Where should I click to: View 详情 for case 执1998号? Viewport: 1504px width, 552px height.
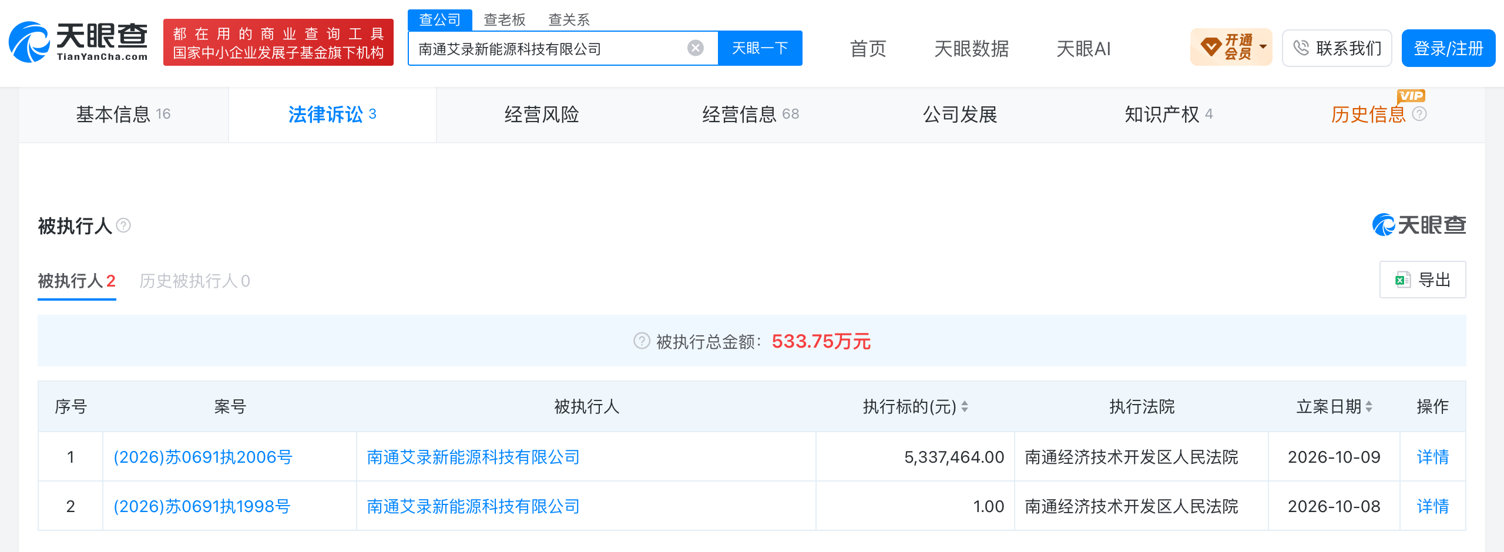(1433, 506)
